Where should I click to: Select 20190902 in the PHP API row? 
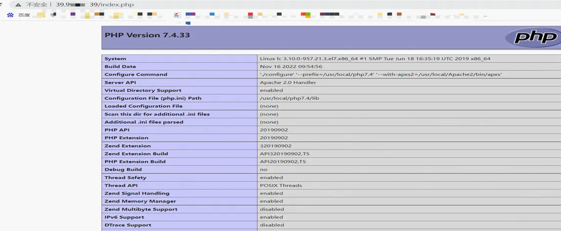tap(274, 130)
